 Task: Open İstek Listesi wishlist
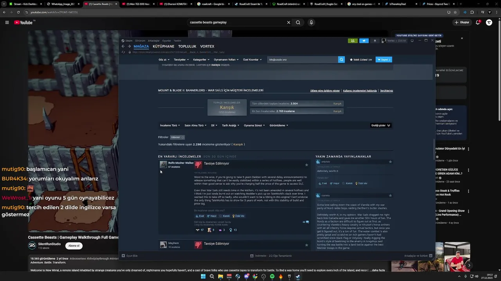361,60
